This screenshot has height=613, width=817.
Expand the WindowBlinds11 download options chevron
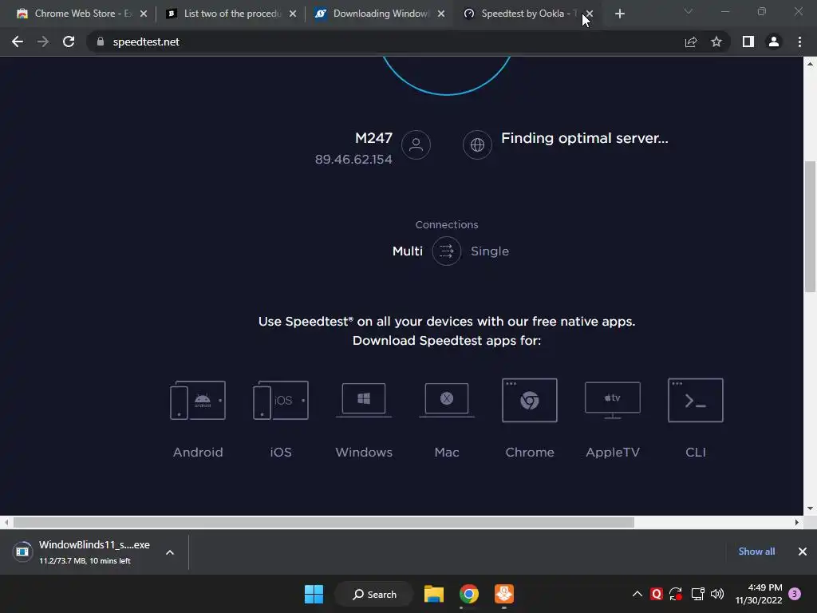coord(170,552)
